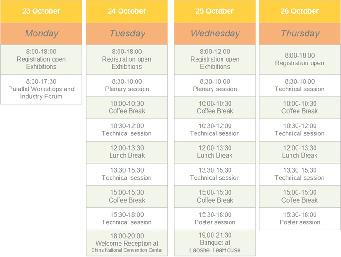Image resolution: width=341 pixels, height=257 pixels.
Task: Open the 26 October date header
Action: [299, 11]
